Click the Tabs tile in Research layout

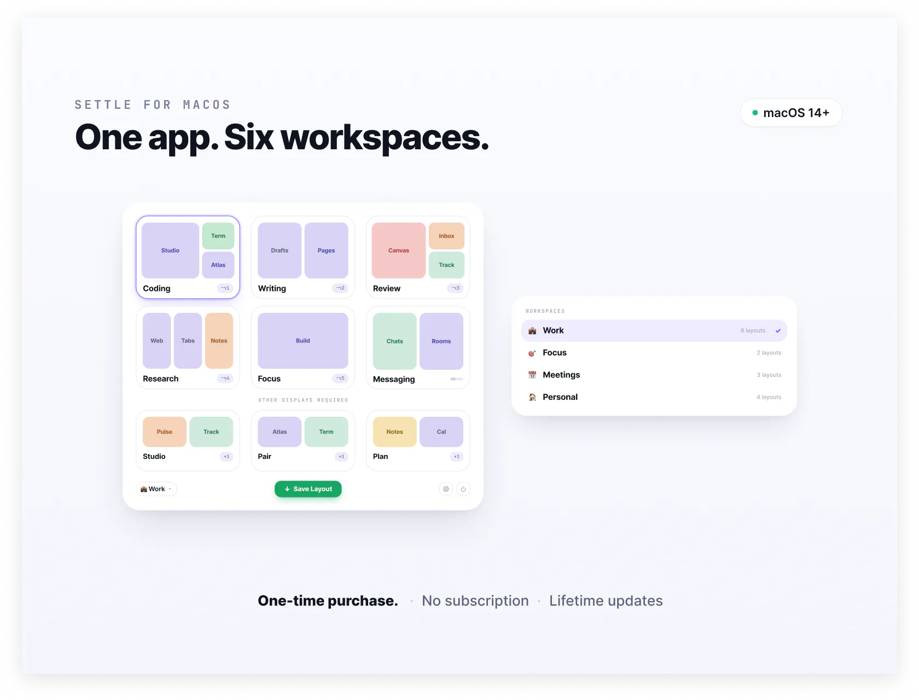pos(188,341)
